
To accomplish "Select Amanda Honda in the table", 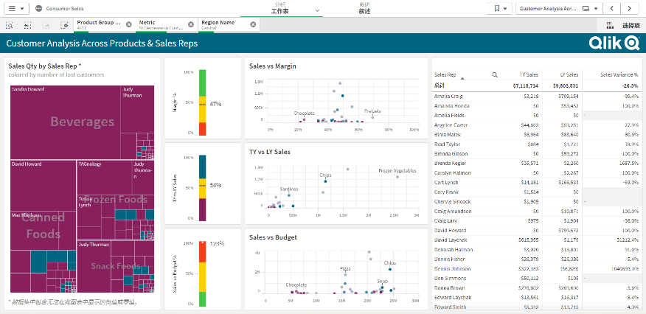I will (x=451, y=105).
